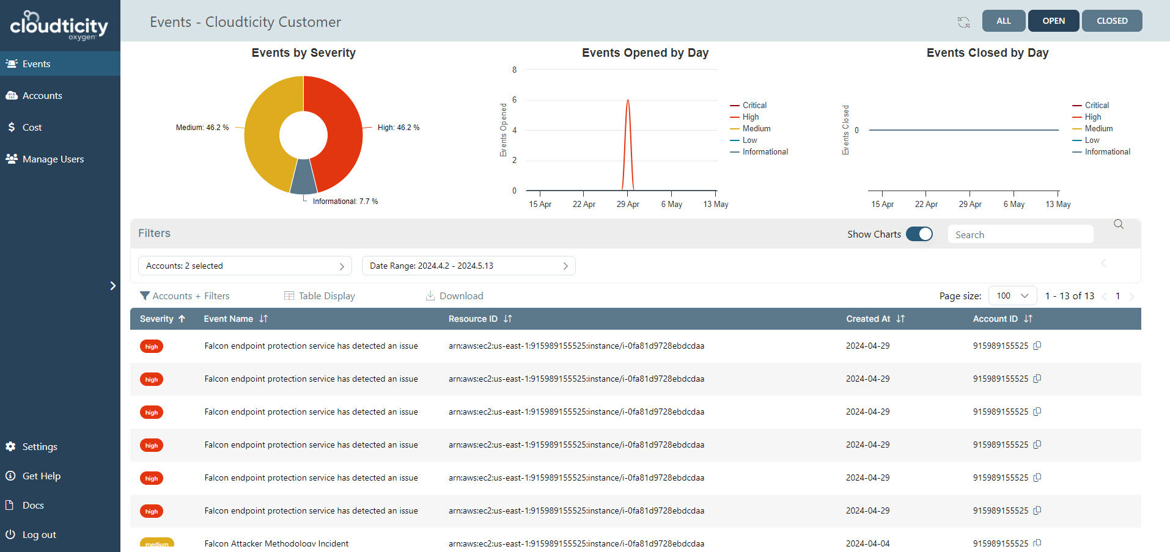1170x552 pixels.
Task: Copy account ID in first event row
Action: 1037,346
